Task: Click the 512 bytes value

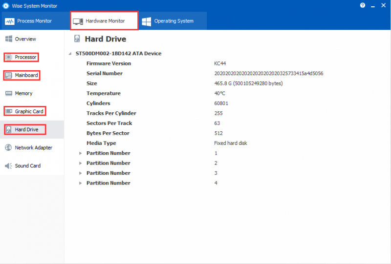Action: tap(218, 133)
